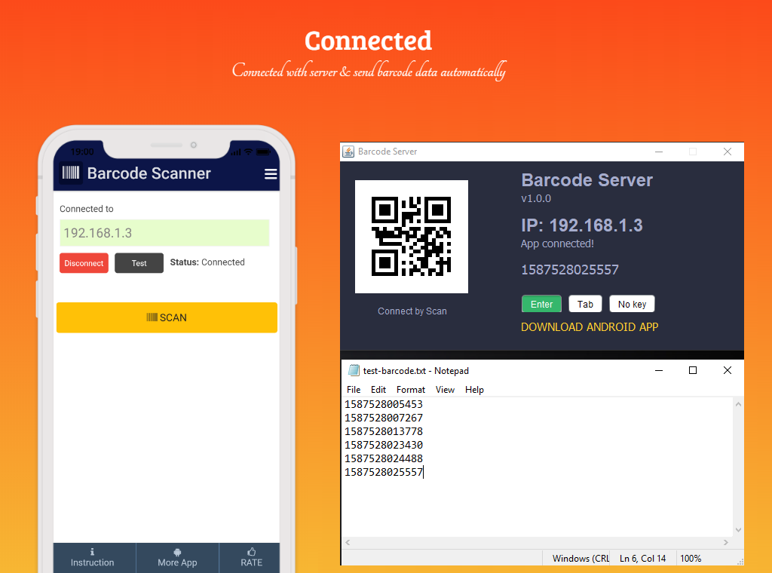
Task: Click the Notepad scroll up arrow
Action: (739, 404)
